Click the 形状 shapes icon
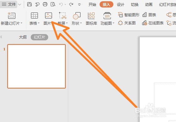Image resolution: width=176 pixels, height=122 pixels. 77,16
